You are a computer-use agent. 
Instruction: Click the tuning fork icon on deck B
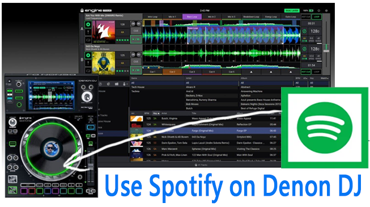click(x=88, y=63)
